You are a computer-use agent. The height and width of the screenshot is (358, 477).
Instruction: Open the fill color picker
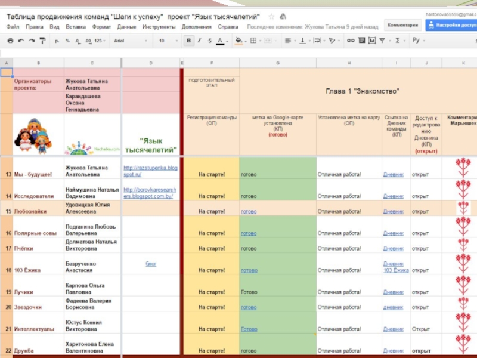(x=238, y=41)
